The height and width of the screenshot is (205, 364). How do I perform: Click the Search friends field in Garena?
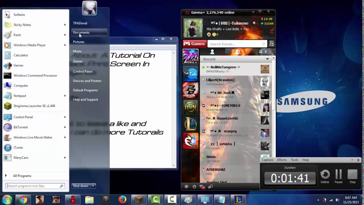237,44
